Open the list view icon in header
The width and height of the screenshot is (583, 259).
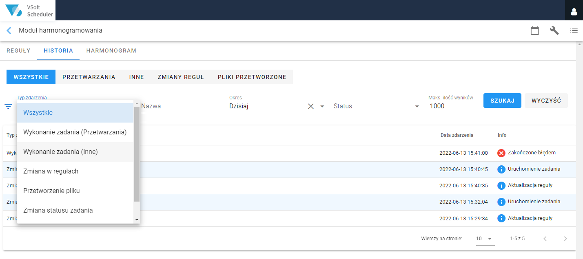(x=574, y=31)
